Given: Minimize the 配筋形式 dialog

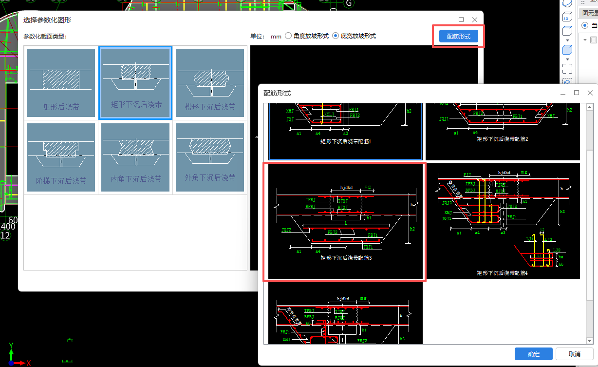Looking at the screenshot, I should 563,93.
